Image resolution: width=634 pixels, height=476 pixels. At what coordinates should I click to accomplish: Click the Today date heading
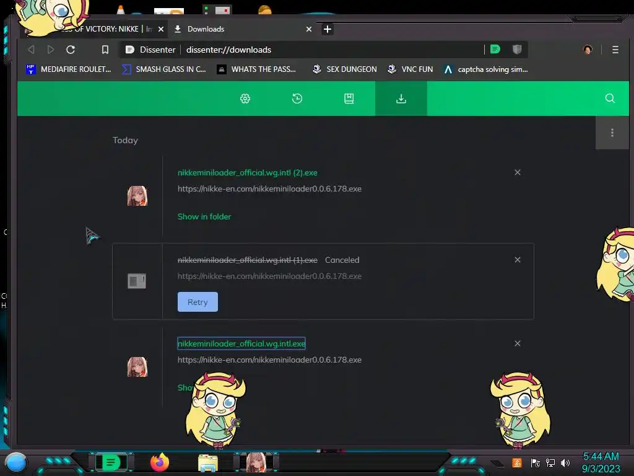coord(125,141)
